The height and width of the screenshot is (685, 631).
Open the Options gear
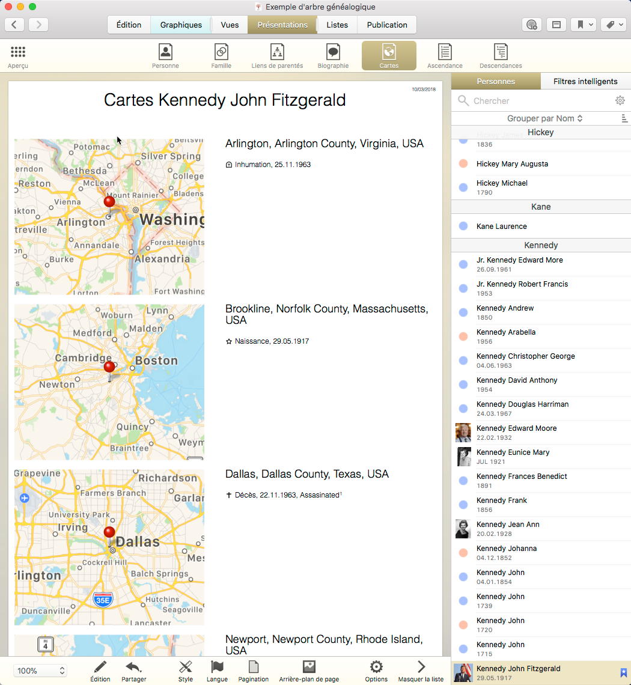click(376, 671)
